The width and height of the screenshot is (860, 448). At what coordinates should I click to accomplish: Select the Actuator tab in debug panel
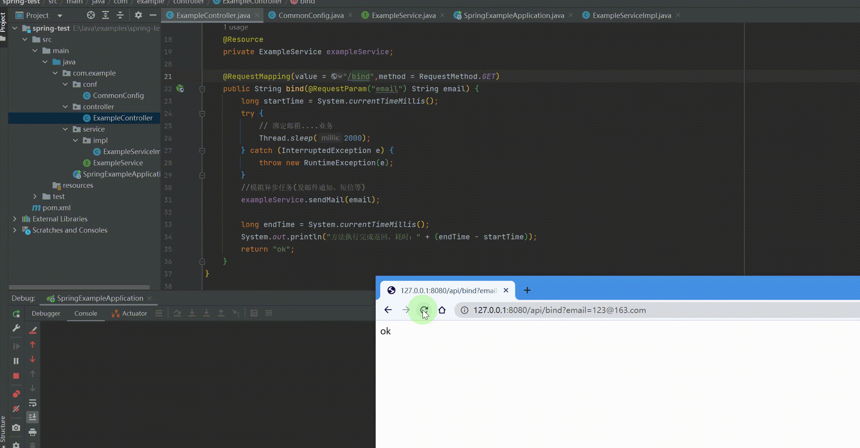(x=135, y=313)
